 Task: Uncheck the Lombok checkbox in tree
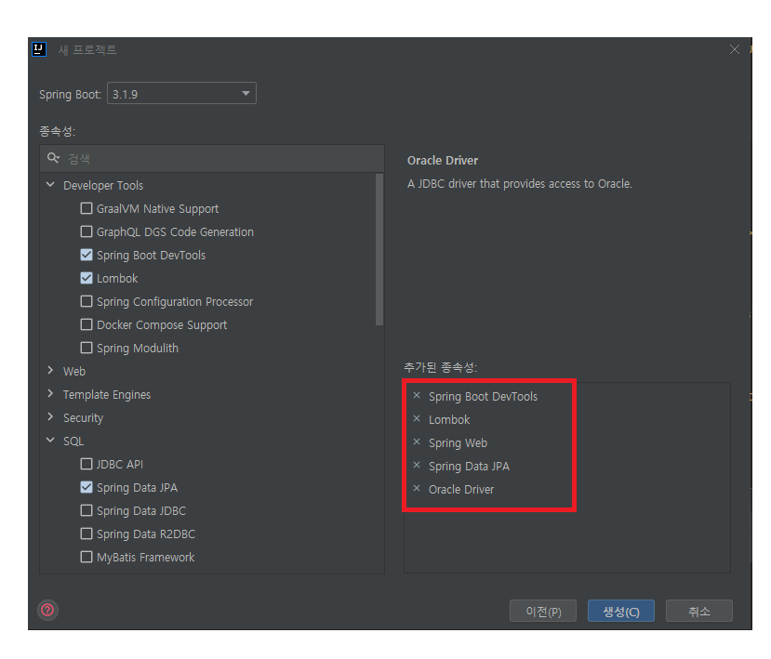[x=86, y=278]
